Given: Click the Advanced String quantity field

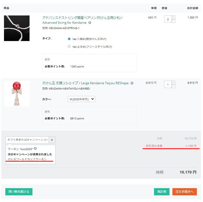Looking at the screenshot, I should click(x=168, y=19).
